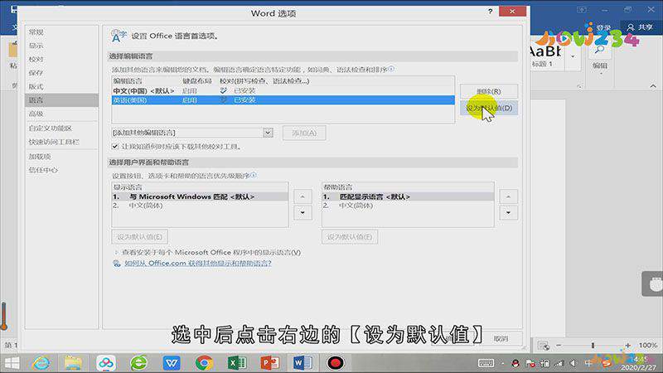The image size is (663, 373).
Task: Move display language down with the down arrow
Action: click(302, 213)
